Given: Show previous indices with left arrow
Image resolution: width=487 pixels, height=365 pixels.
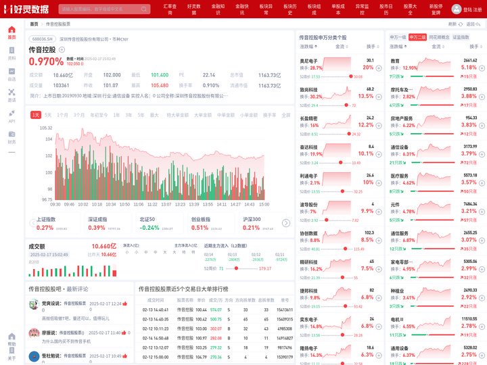Looking at the screenshot, I should (x=33, y=223).
